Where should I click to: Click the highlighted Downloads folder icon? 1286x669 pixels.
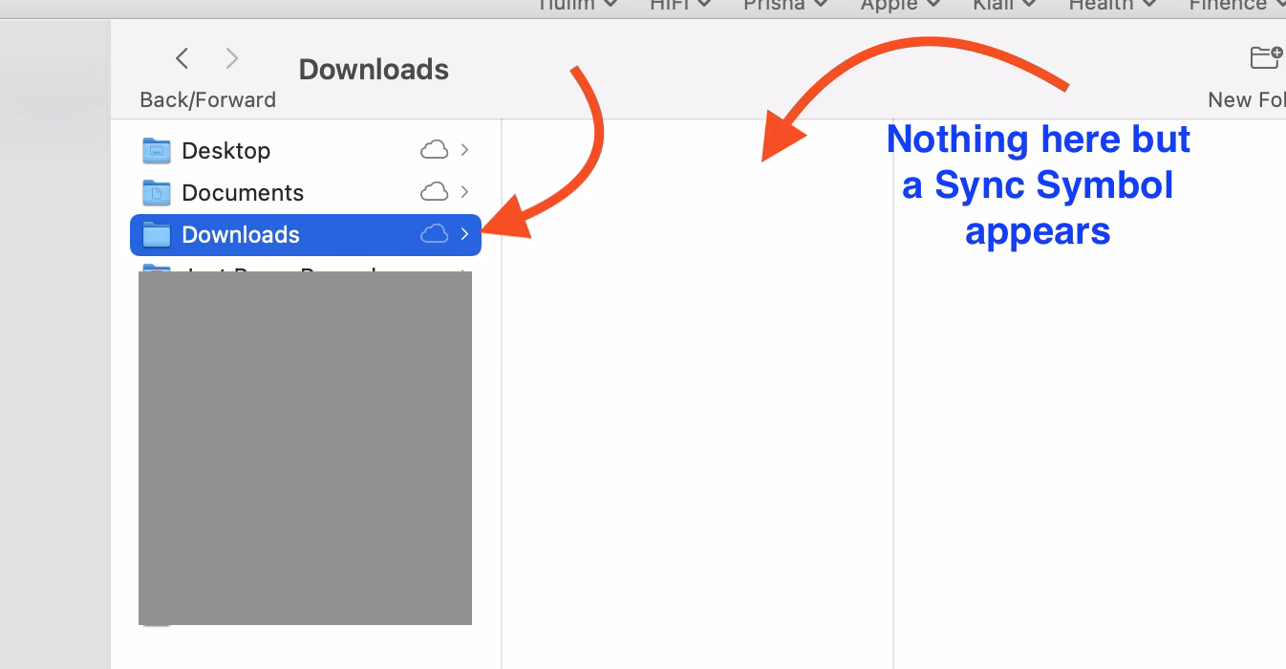156,234
